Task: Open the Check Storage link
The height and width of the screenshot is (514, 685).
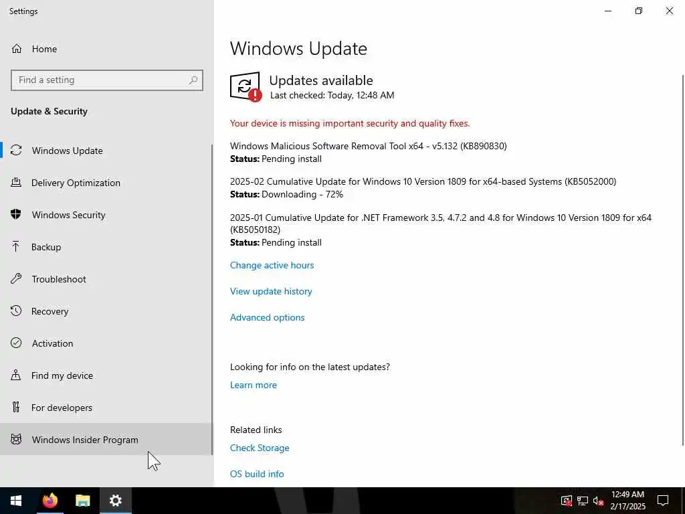Action: point(260,448)
